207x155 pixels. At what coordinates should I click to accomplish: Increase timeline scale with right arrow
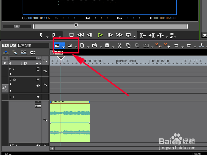(40, 63)
